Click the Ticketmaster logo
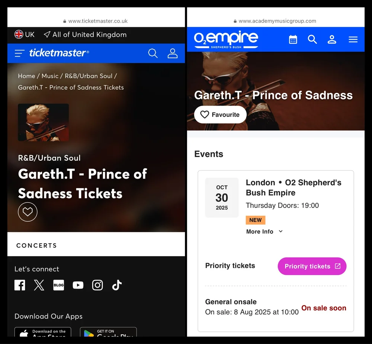 (59, 53)
